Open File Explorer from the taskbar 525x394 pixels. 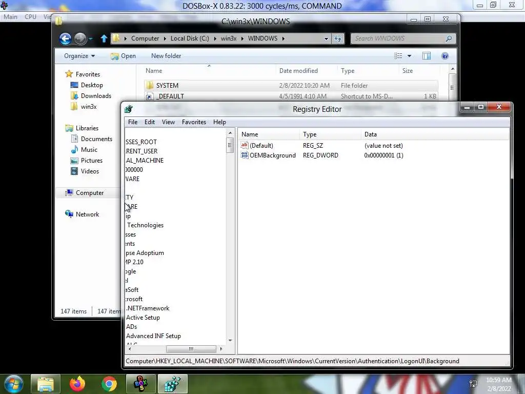coord(46,384)
